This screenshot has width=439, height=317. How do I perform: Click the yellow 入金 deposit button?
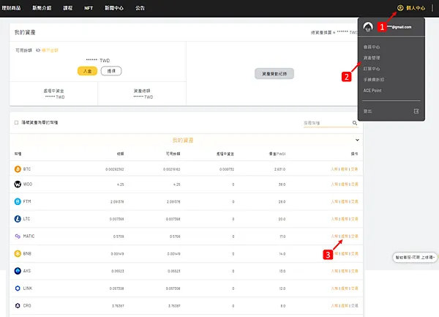pos(87,71)
